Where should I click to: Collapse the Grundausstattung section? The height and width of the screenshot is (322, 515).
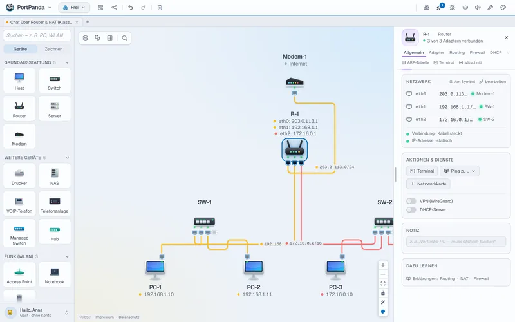(x=67, y=62)
